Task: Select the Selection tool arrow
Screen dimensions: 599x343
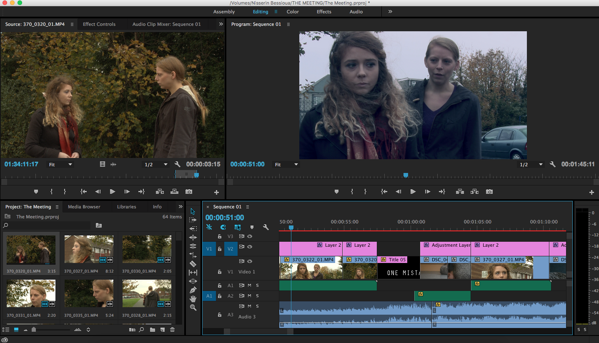Action: coord(193,211)
